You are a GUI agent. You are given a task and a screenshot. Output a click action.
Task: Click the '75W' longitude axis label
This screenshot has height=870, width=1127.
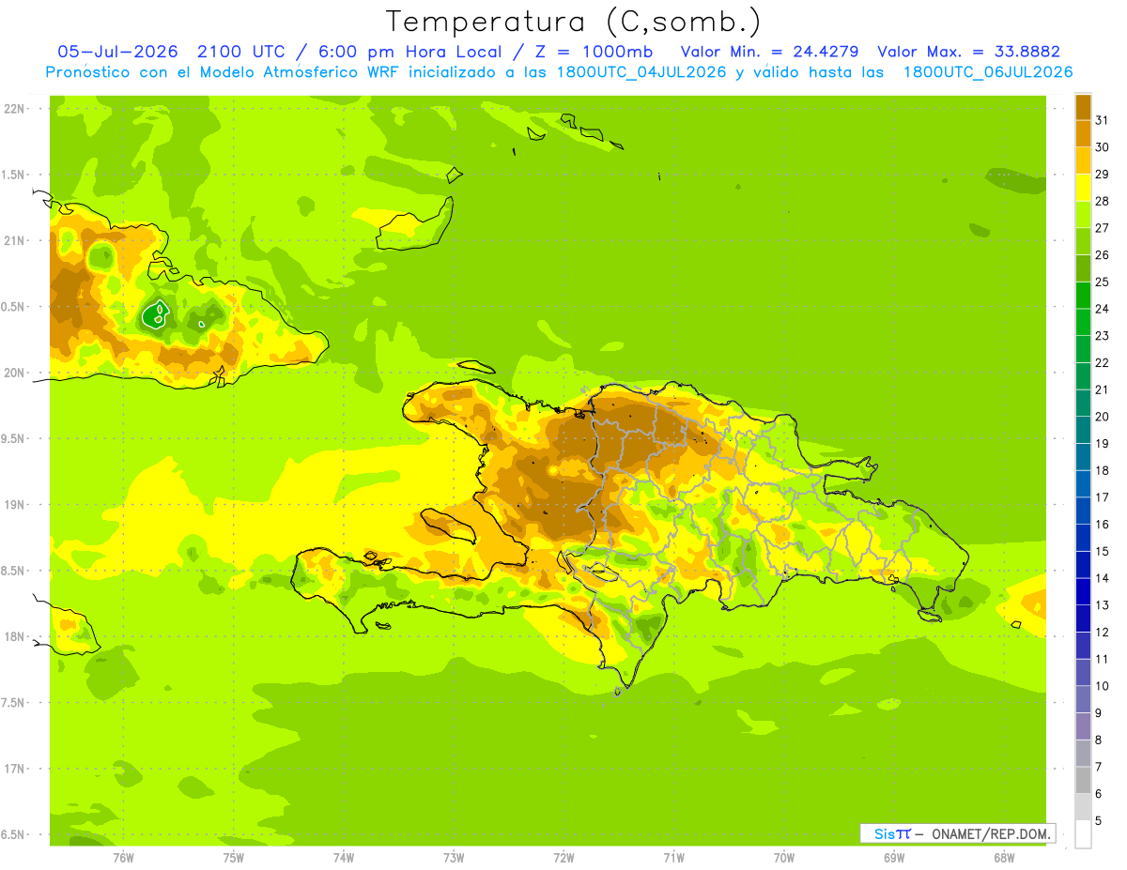(234, 858)
